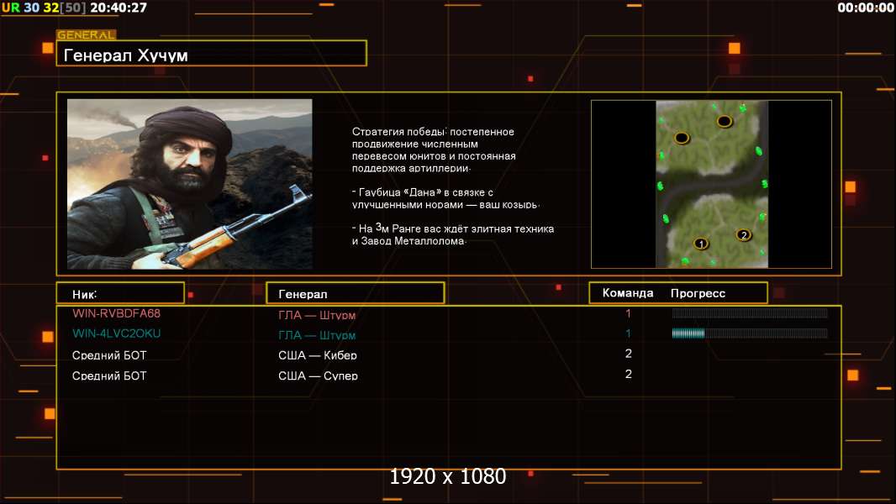896x504 pixels.
Task: Click the "Команда" column header
Action: point(627,293)
